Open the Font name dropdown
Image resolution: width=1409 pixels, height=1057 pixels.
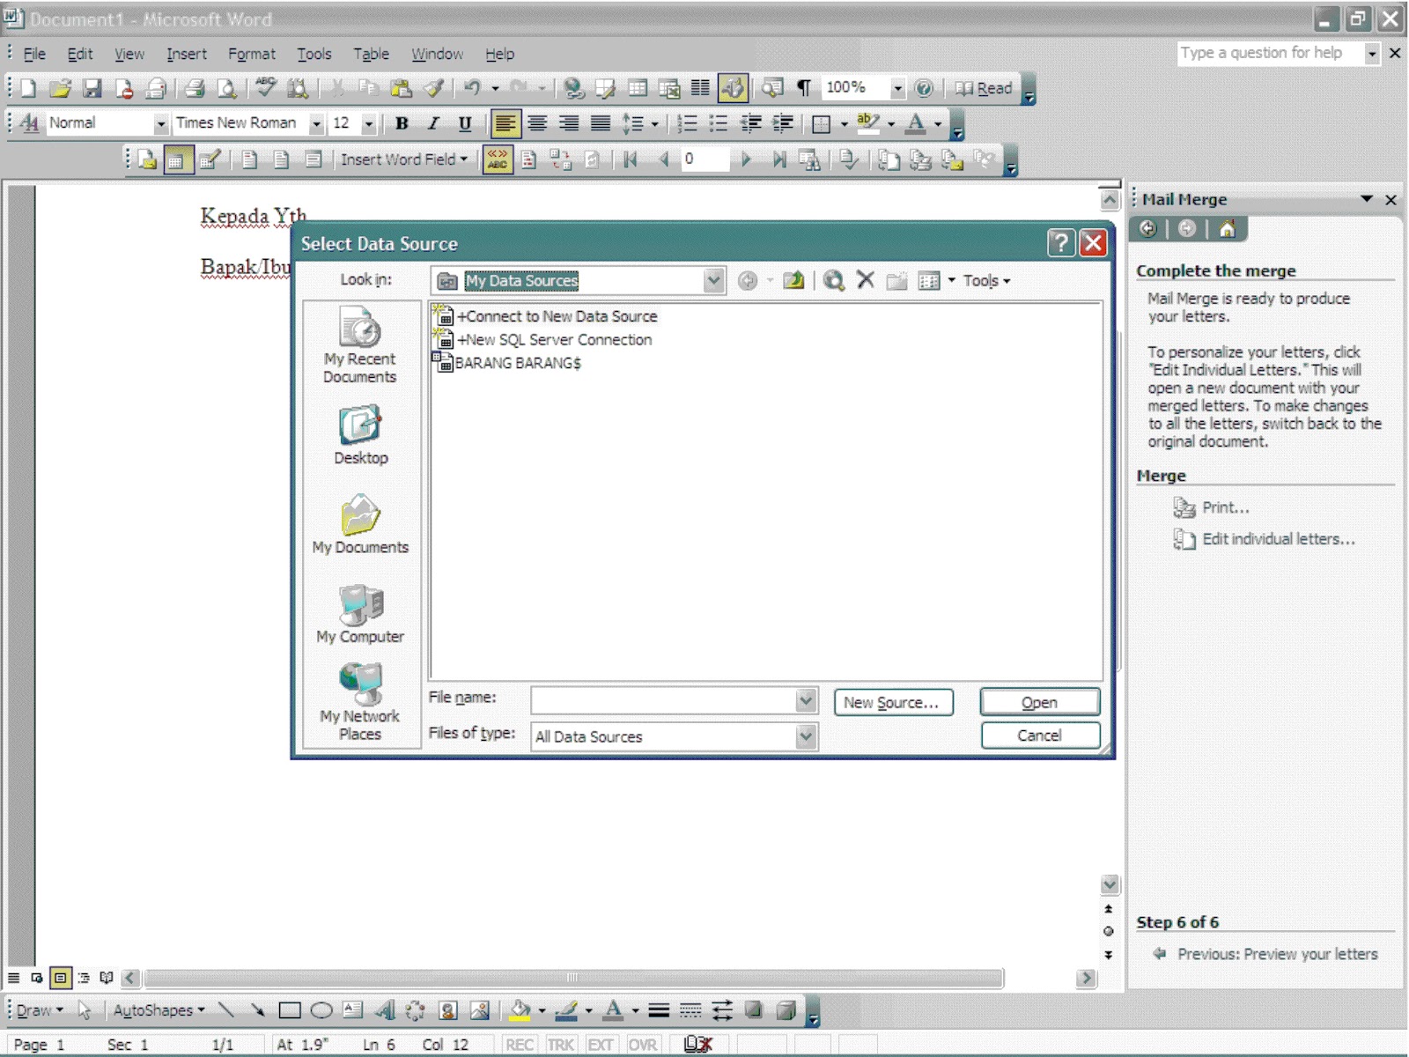click(316, 123)
